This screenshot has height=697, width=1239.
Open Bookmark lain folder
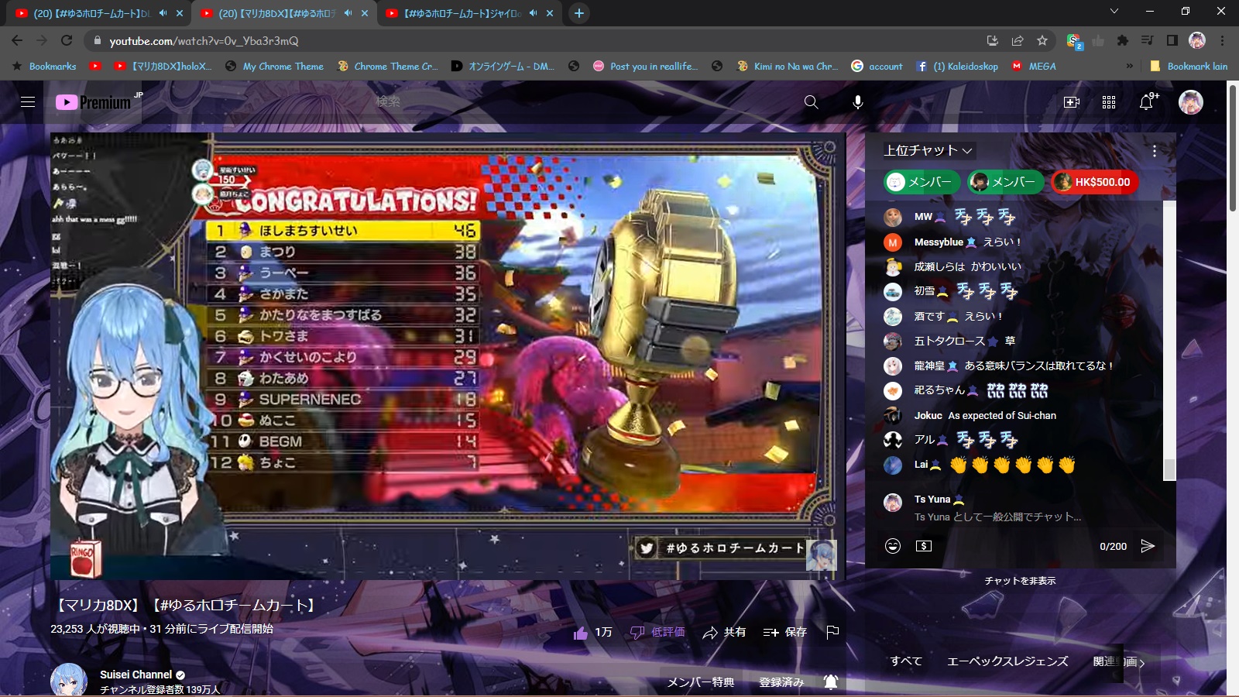(1189, 67)
